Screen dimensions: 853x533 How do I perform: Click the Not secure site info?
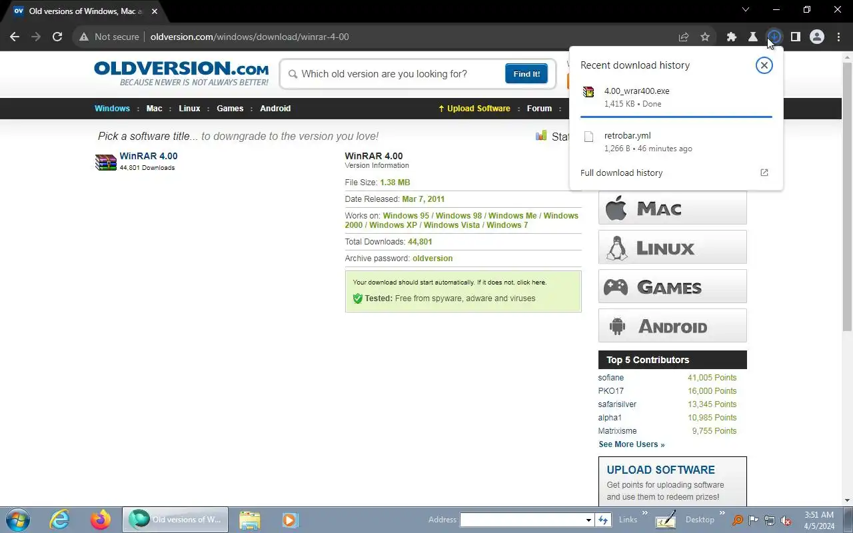(x=109, y=37)
